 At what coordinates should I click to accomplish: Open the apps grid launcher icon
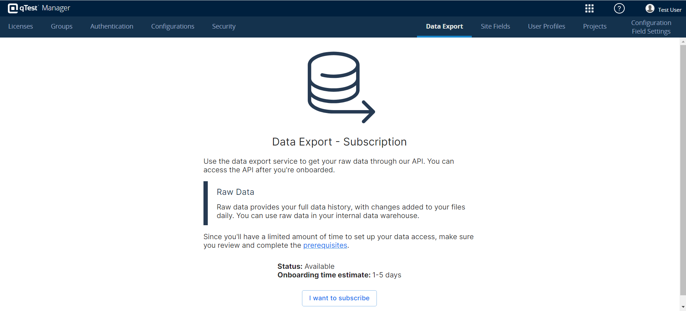click(589, 9)
